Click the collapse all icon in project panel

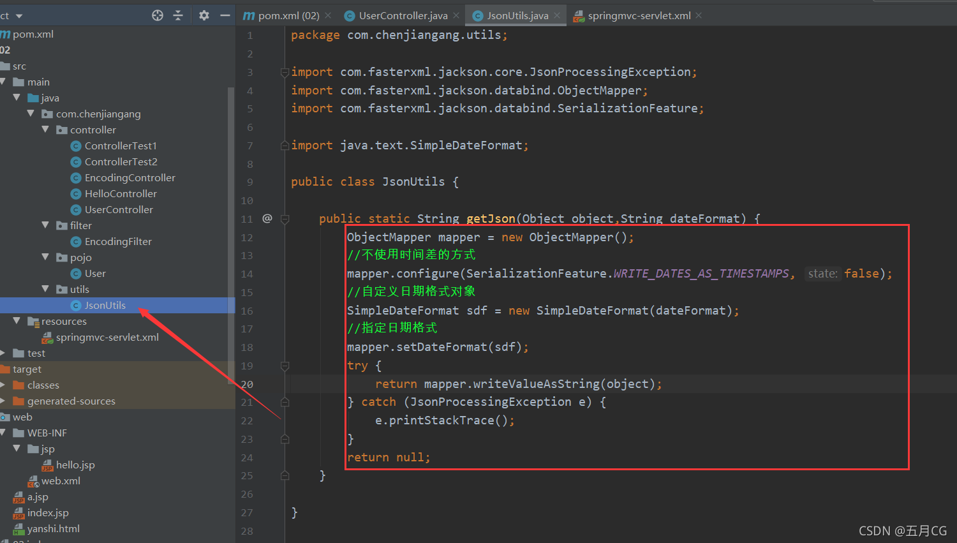click(178, 15)
